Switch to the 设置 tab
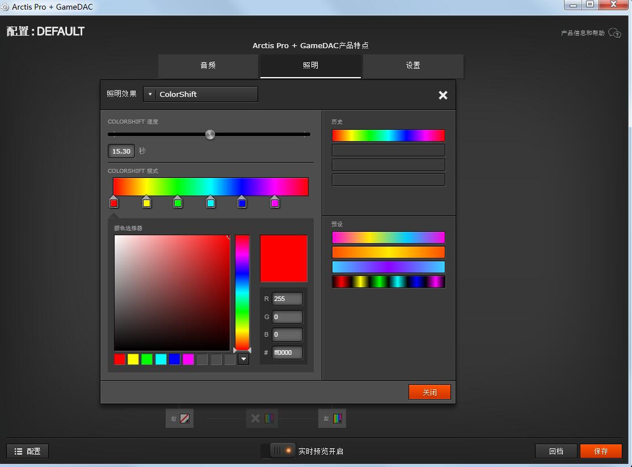 click(413, 66)
